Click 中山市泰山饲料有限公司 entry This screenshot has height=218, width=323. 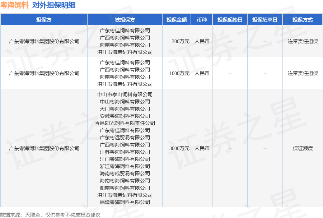click(125, 94)
